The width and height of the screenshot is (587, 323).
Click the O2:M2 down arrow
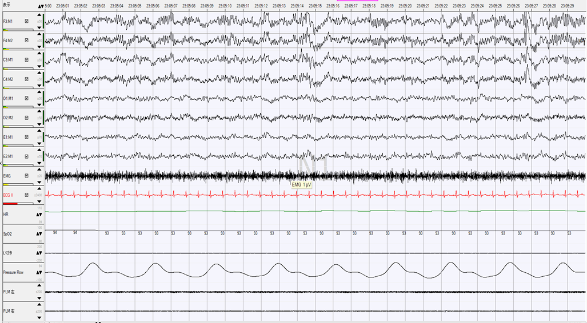tap(39, 124)
